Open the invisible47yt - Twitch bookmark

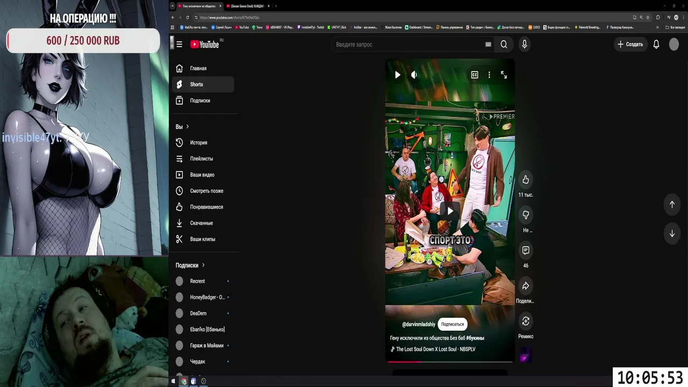310,27
